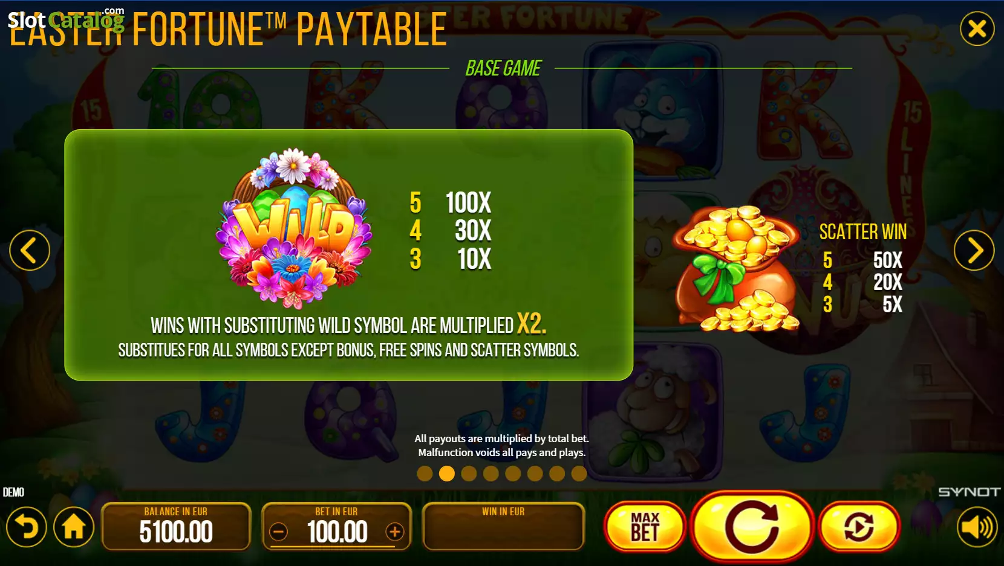
Task: Click the Wild flower basket symbol
Action: click(x=293, y=228)
